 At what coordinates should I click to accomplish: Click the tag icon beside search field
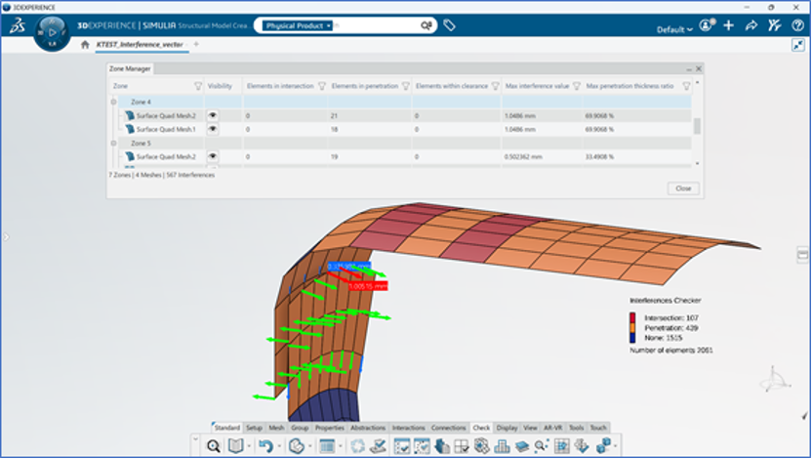click(x=449, y=24)
